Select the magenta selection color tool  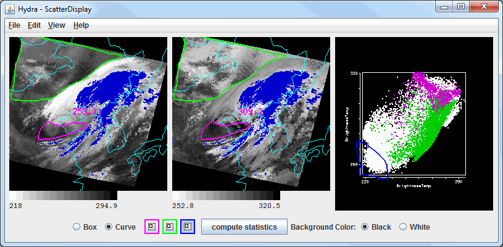pos(152,227)
